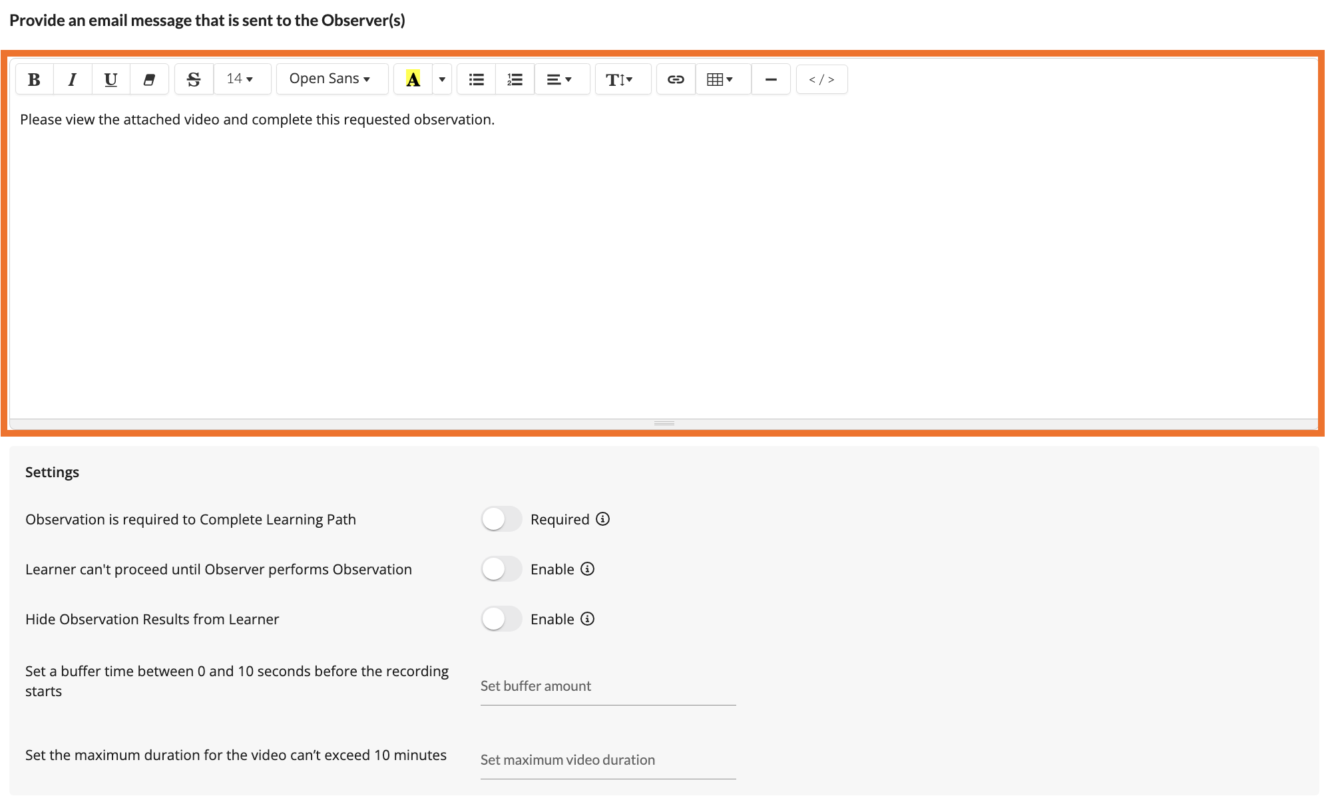The height and width of the screenshot is (808, 1330).
Task: Click the underline button
Action: 111,79
